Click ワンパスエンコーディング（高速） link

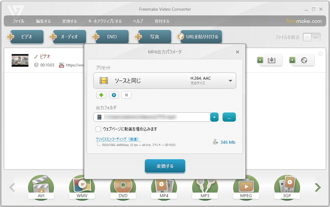point(117,139)
